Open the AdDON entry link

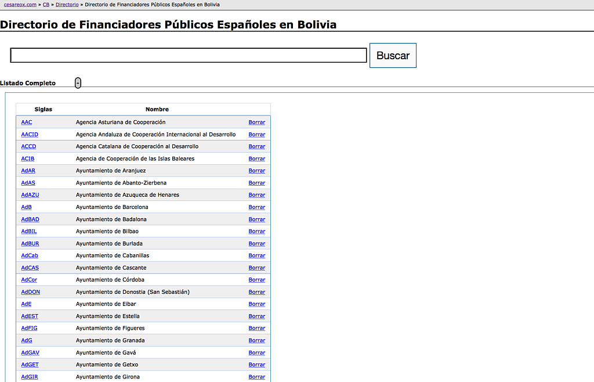coord(30,292)
